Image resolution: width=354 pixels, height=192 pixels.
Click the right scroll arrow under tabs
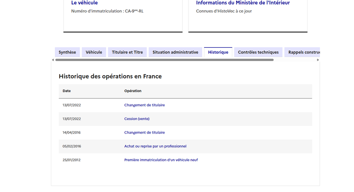(318, 60)
